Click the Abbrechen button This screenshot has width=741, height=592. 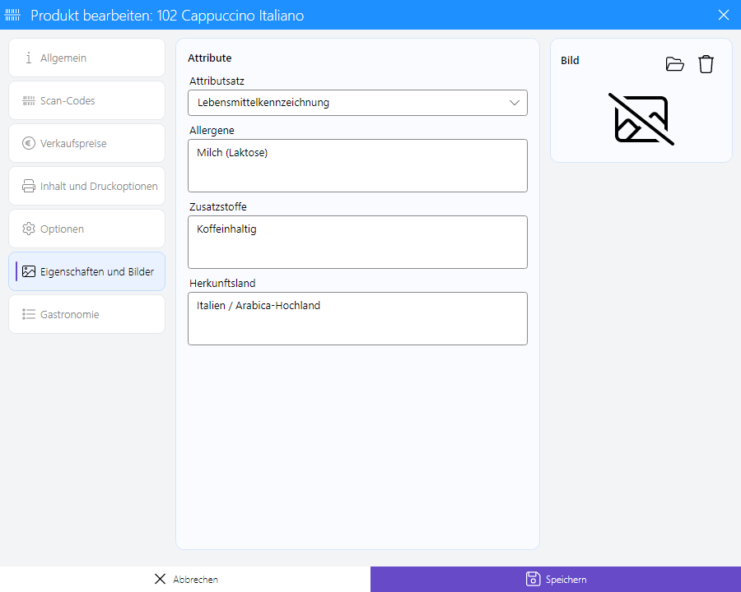[185, 579]
